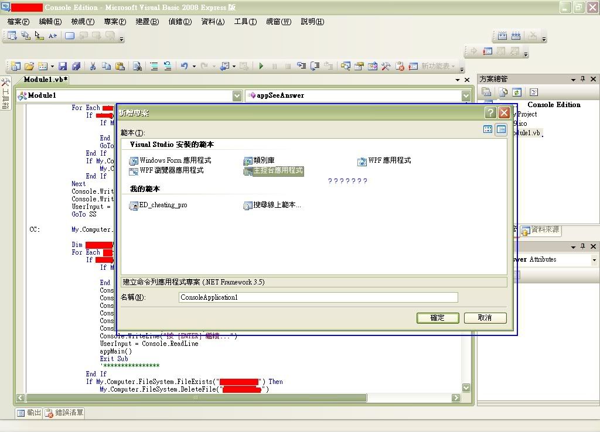Click the Show All Files icon in Solution Explorer

(x=503, y=92)
